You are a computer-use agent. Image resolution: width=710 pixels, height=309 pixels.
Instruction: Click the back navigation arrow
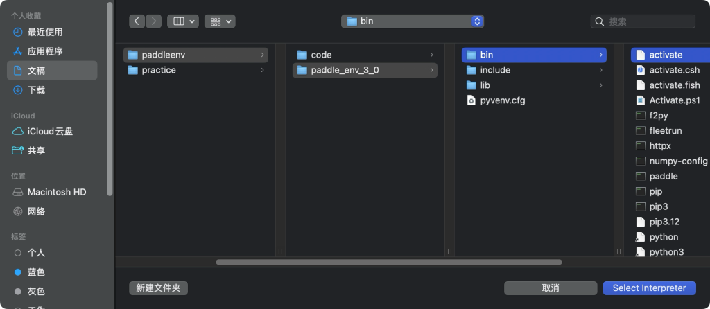(137, 21)
